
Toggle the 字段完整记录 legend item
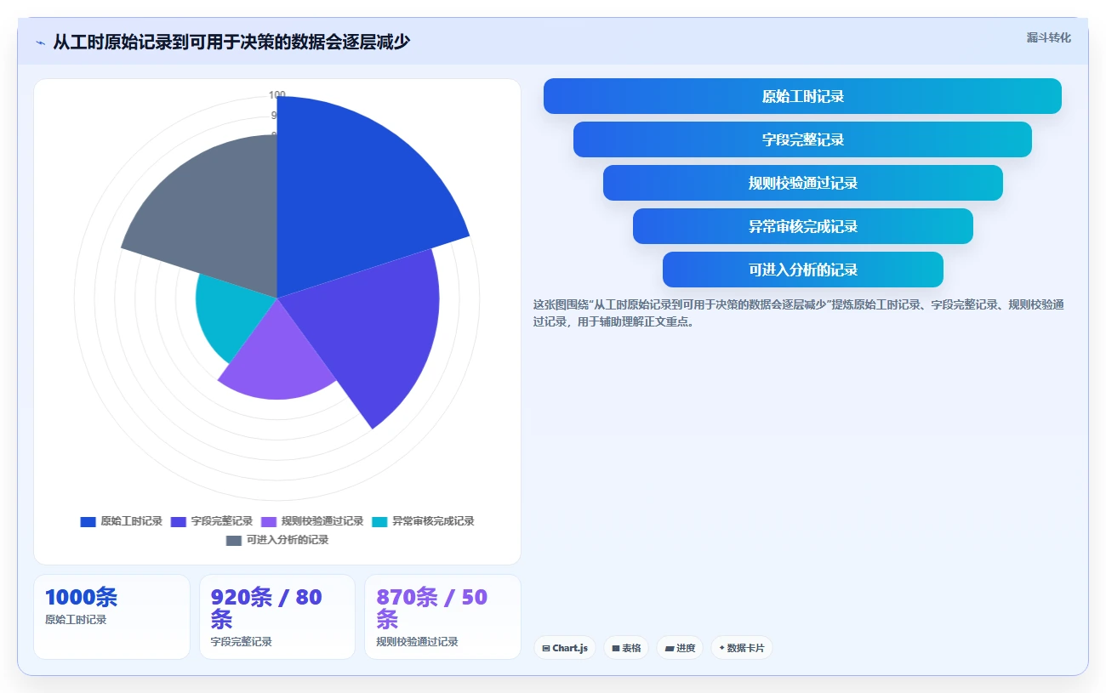(x=212, y=521)
